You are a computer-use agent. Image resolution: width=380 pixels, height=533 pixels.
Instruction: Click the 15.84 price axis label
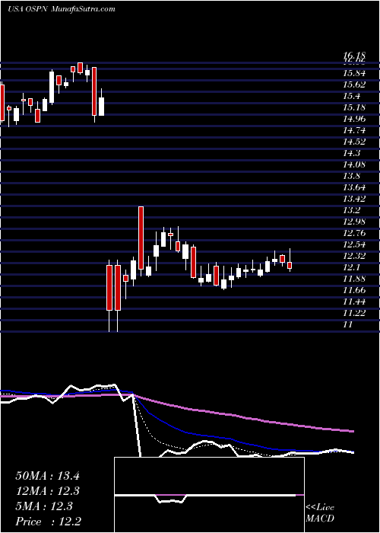coord(354,73)
